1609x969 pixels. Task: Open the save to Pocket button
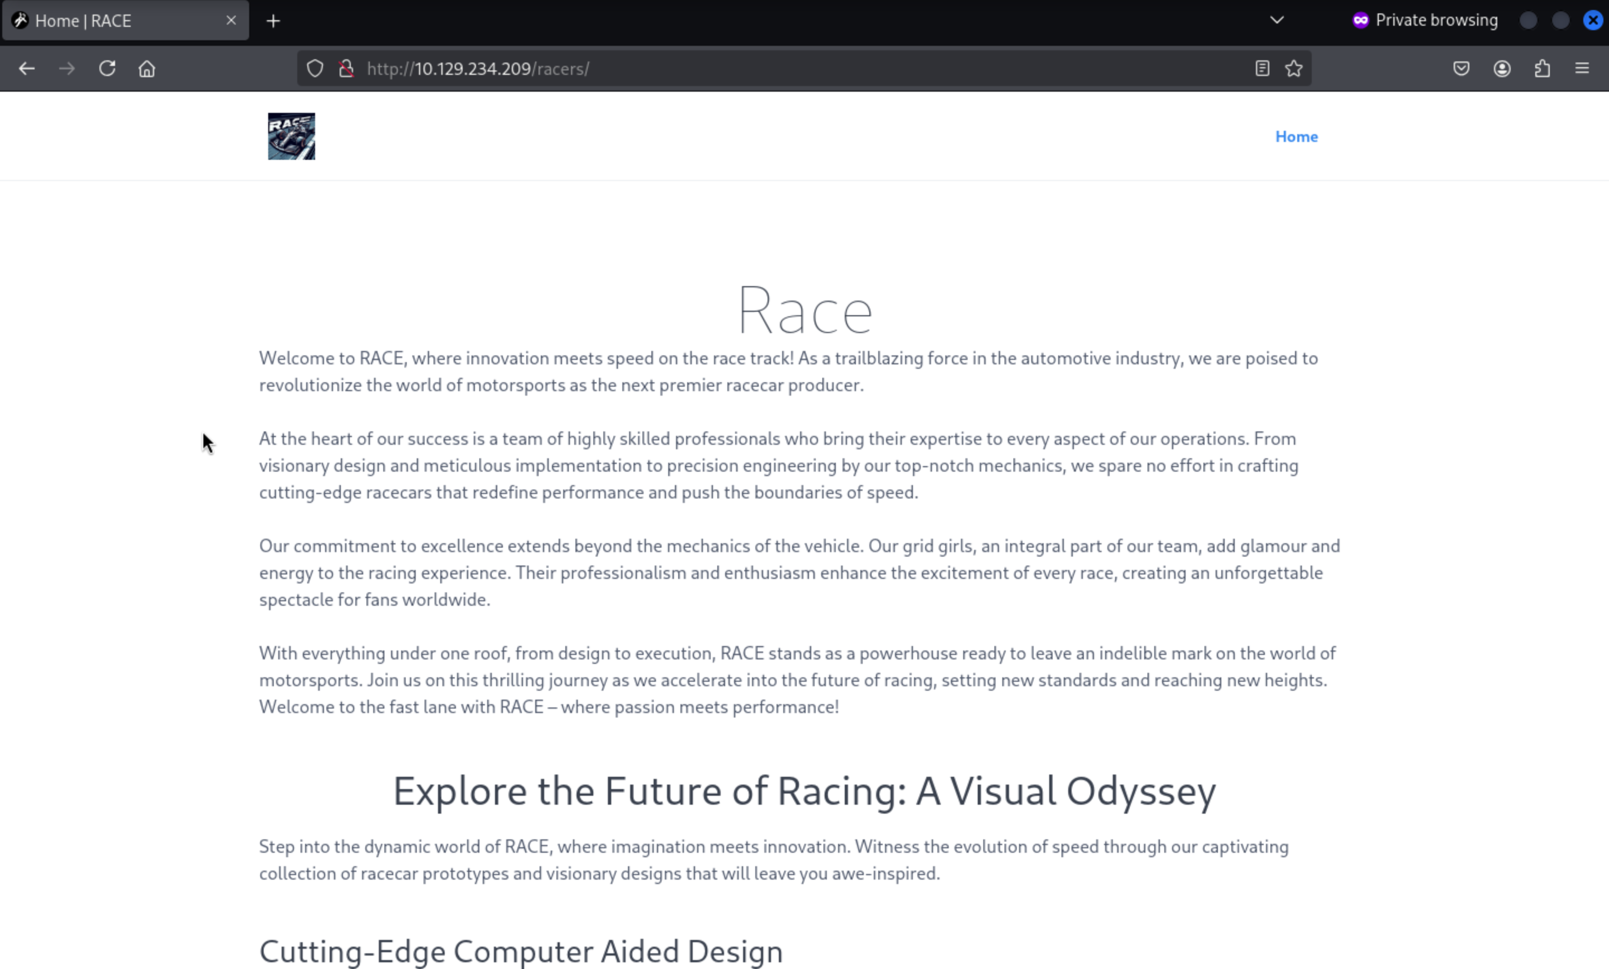tap(1462, 69)
